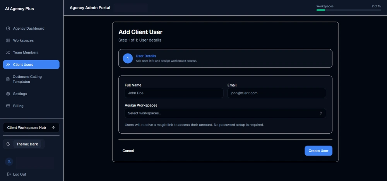This screenshot has height=181, width=387.
Task: Open Billing page from sidebar
Action: [31, 106]
